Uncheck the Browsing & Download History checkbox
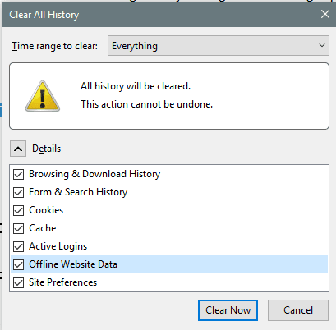This screenshot has width=336, height=330. point(18,174)
